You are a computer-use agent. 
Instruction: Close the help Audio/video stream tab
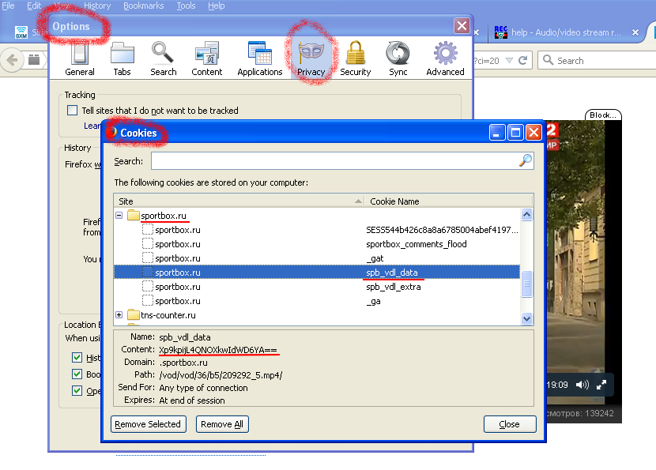635,32
